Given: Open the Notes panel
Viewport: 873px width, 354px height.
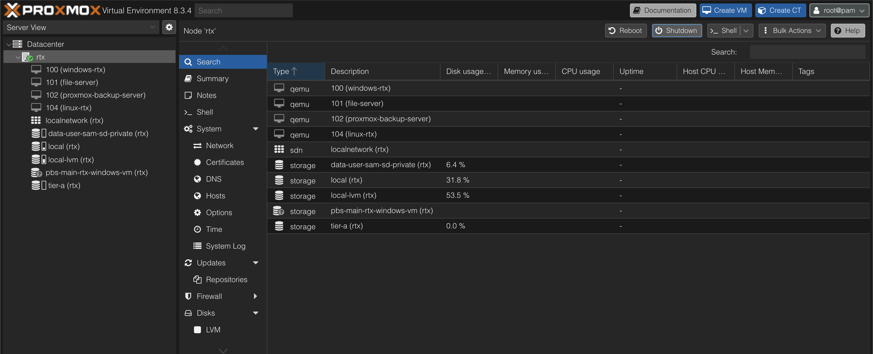Looking at the screenshot, I should point(223,95).
